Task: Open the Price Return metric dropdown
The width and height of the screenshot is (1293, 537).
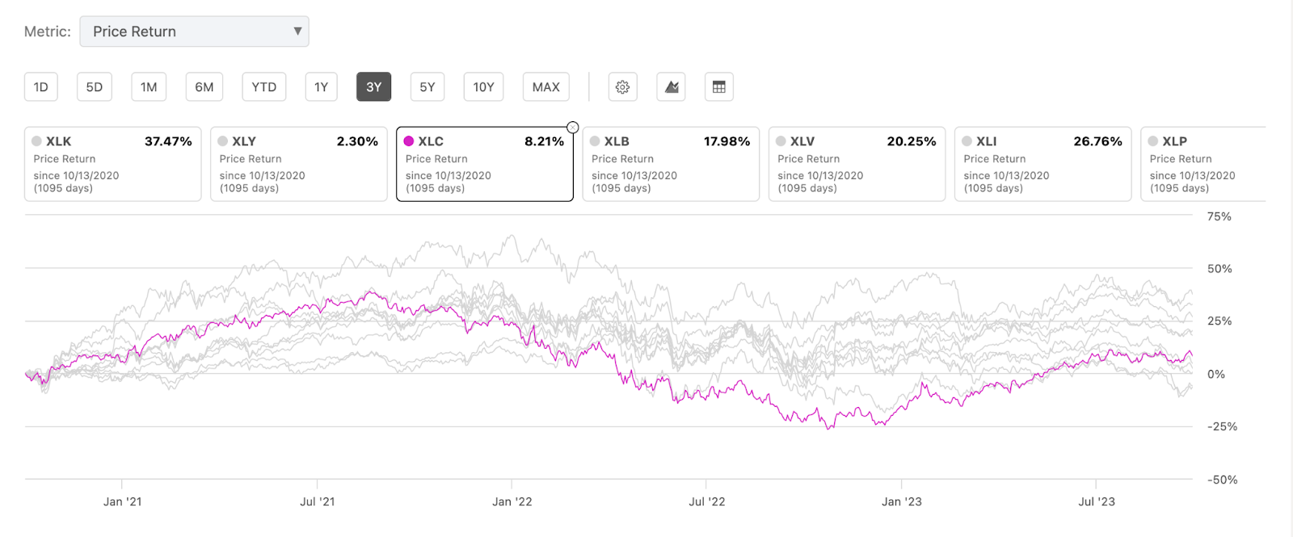Action: coord(194,31)
